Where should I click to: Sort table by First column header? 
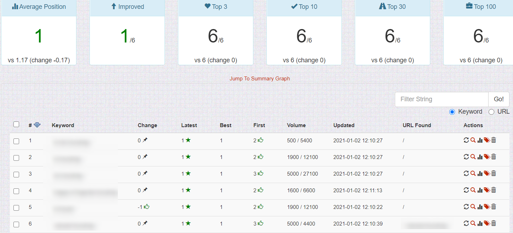pyautogui.click(x=259, y=125)
